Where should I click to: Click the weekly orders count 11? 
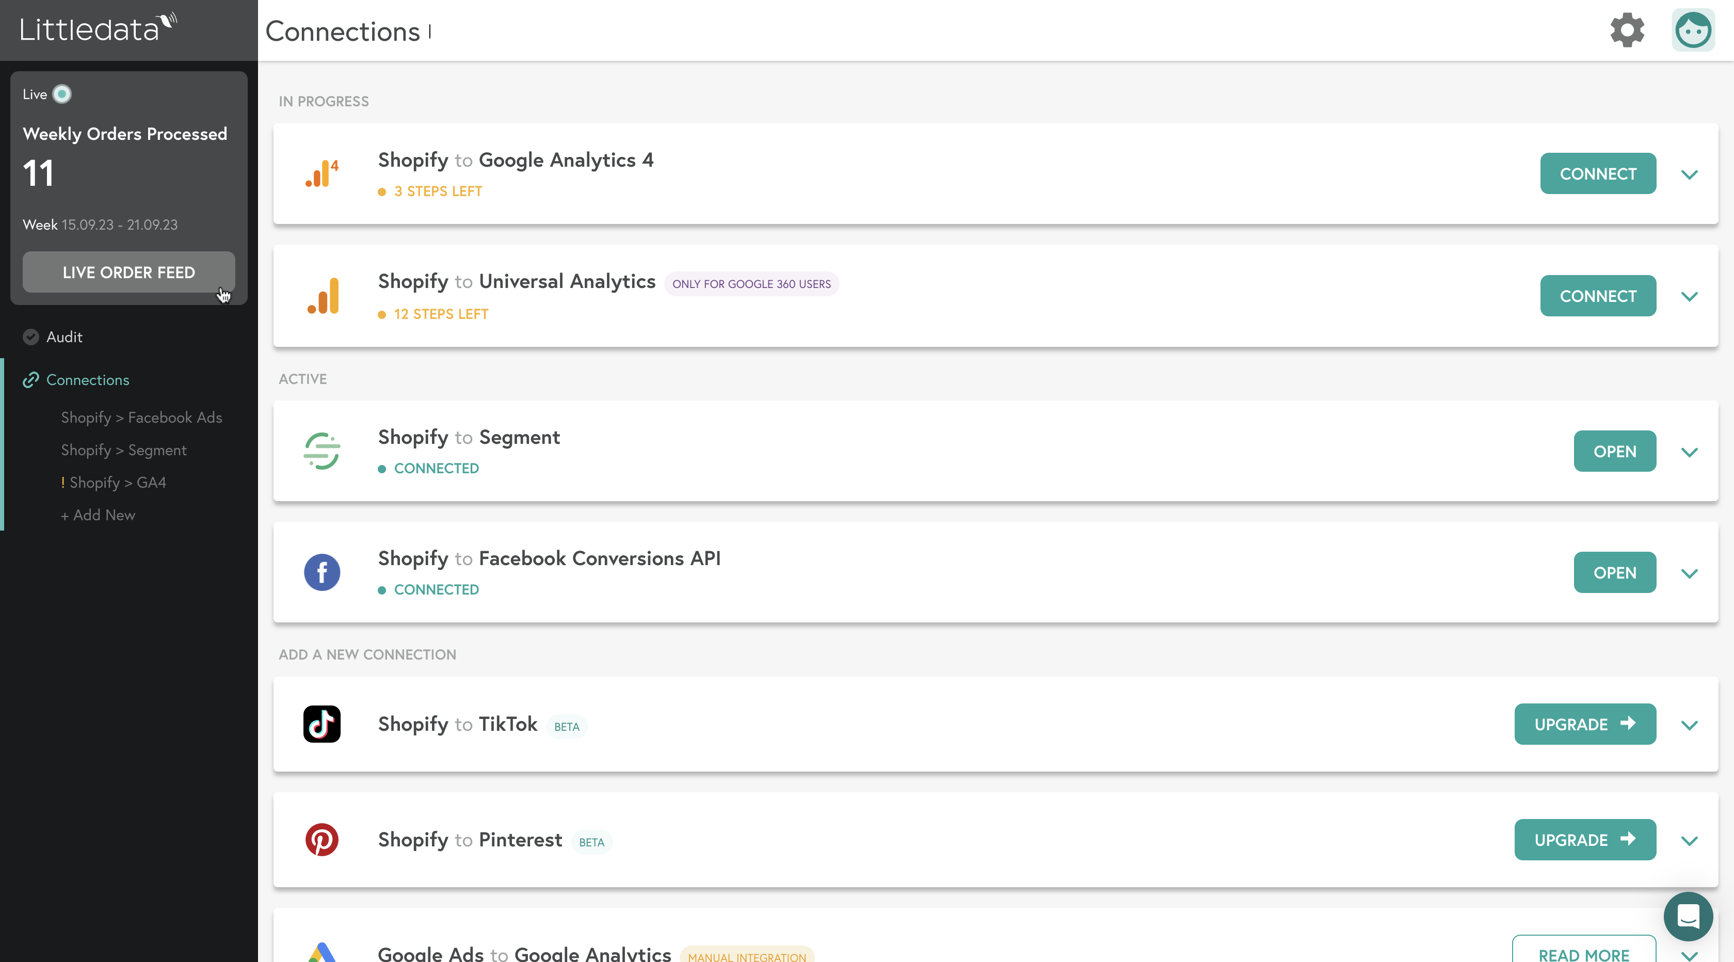[38, 174]
